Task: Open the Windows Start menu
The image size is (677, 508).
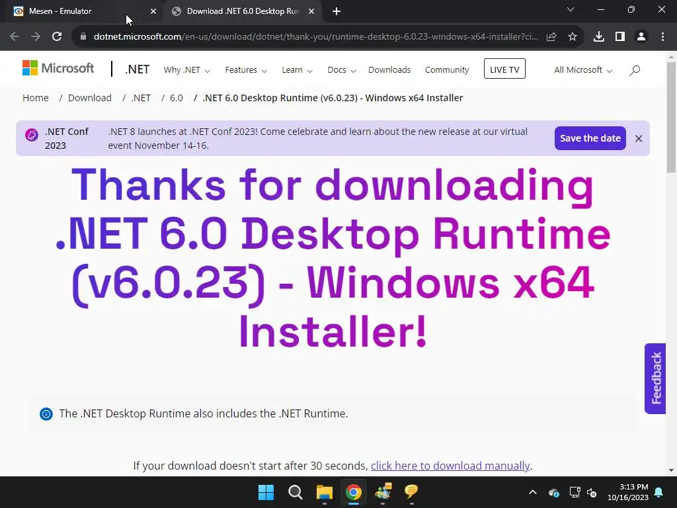Action: pos(266,492)
